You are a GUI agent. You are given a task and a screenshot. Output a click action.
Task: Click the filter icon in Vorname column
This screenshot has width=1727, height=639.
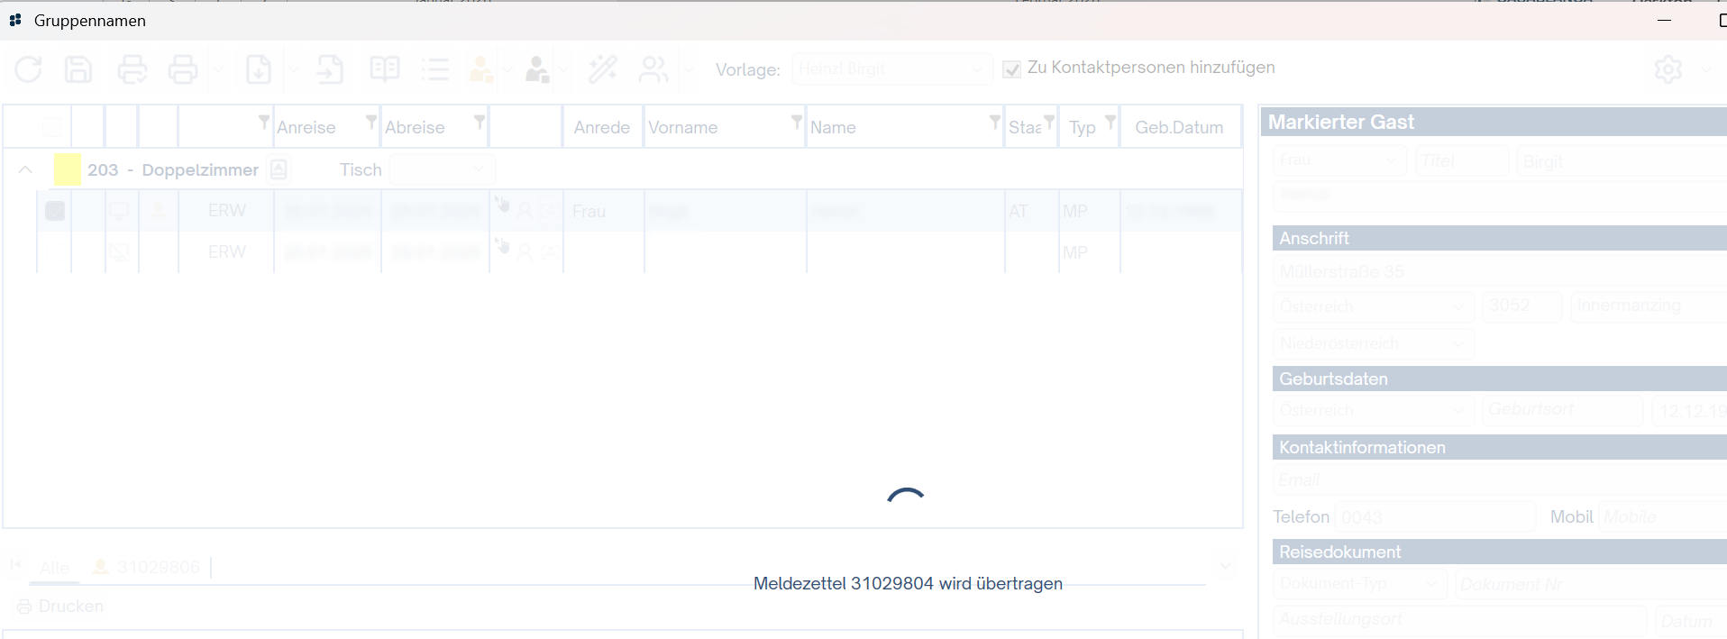click(x=797, y=121)
